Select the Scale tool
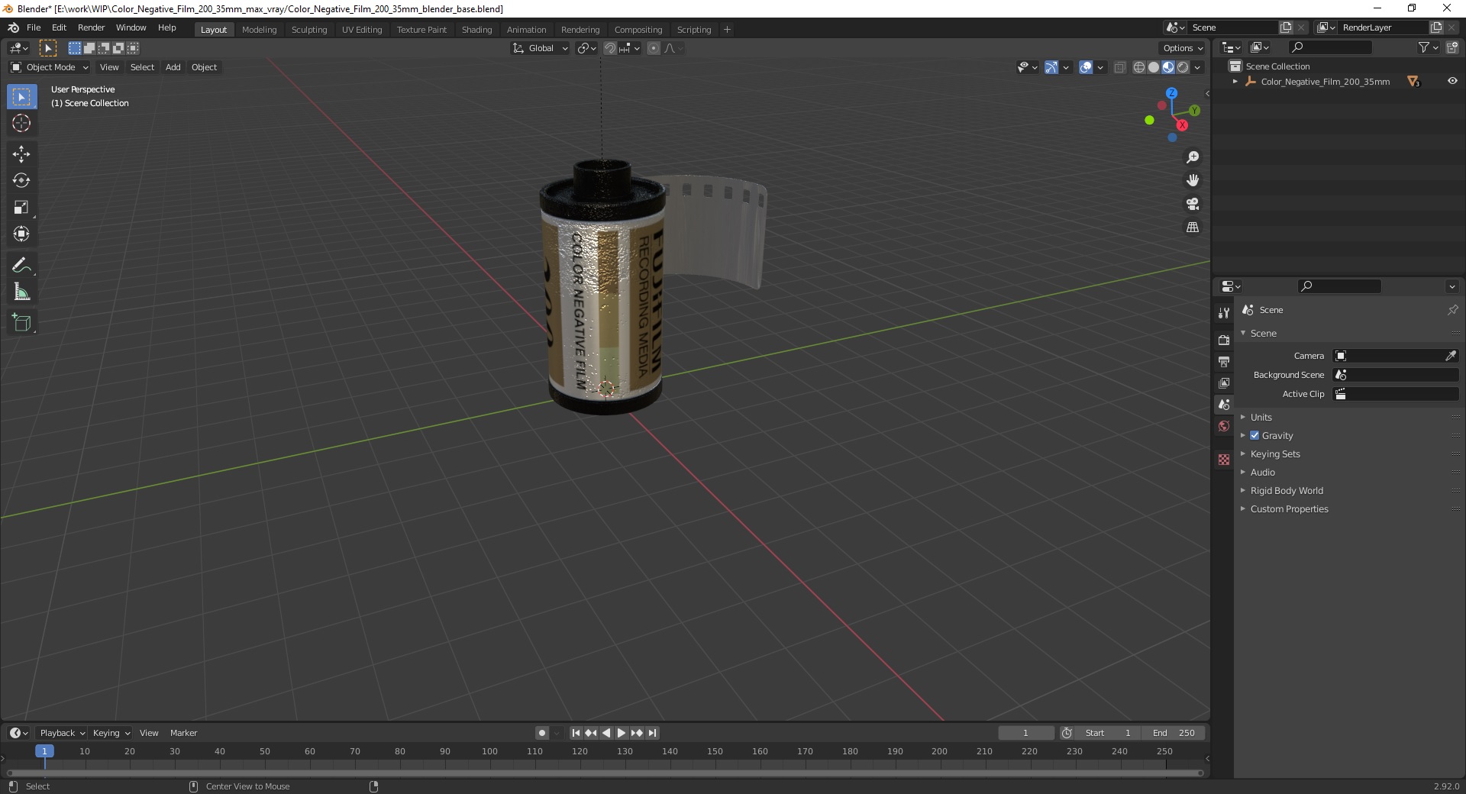The height and width of the screenshot is (794, 1466). [x=21, y=208]
